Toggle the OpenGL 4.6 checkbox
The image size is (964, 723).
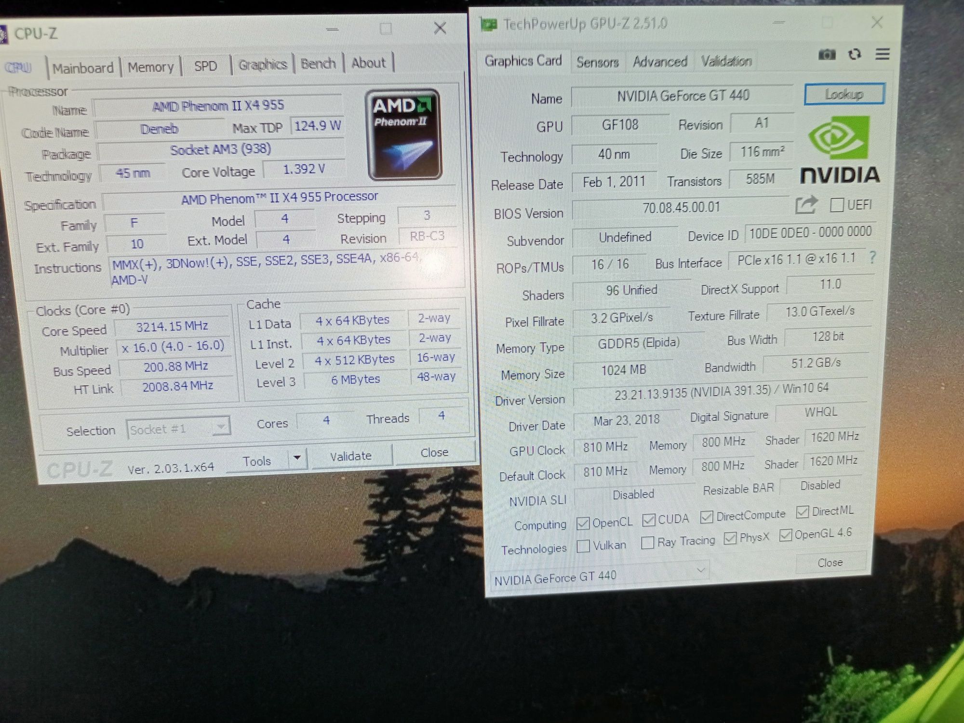[785, 535]
